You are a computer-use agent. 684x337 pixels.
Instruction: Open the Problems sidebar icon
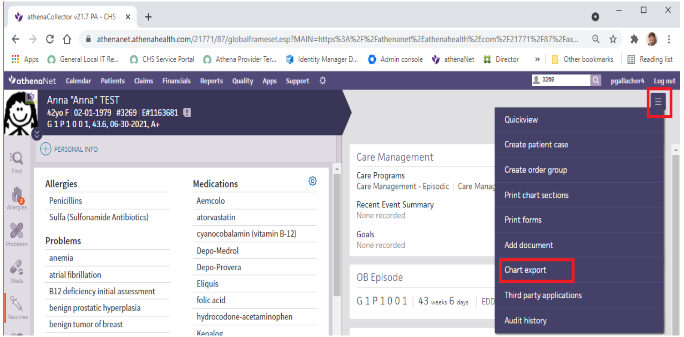click(x=16, y=235)
